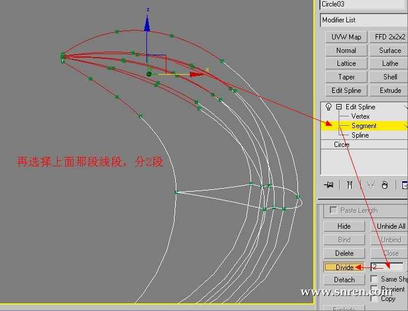The image size is (408, 311).
Task: Click the Lattice modifier button
Action: [346, 63]
